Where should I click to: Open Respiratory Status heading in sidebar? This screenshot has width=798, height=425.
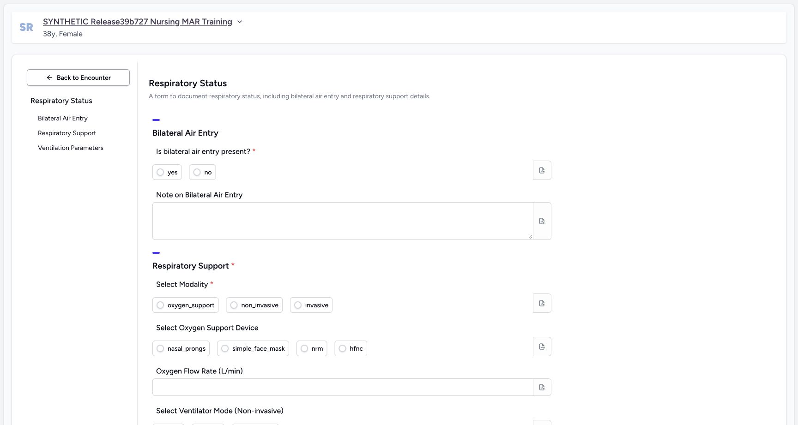pyautogui.click(x=61, y=101)
